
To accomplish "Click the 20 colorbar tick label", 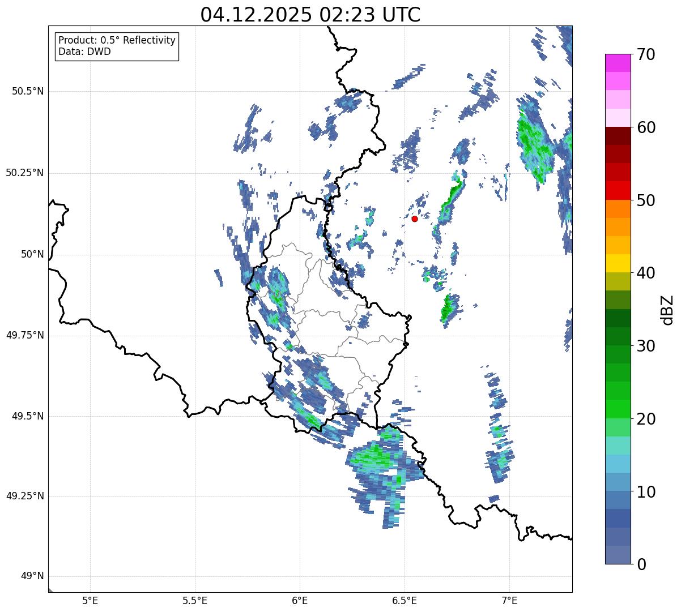I will (x=646, y=419).
